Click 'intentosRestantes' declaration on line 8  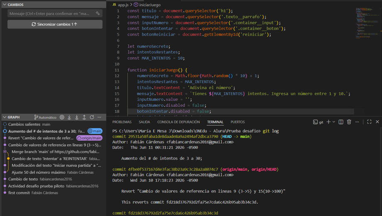pyautogui.click(x=157, y=52)
